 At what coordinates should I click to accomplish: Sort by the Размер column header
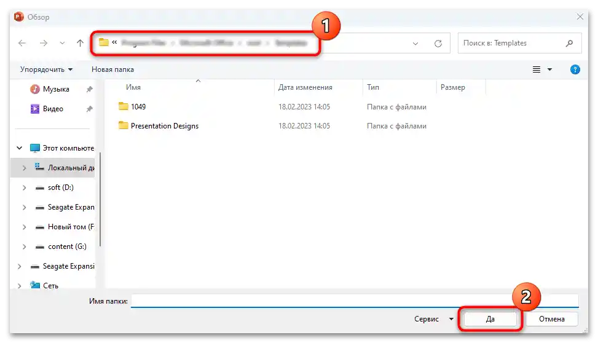pyautogui.click(x=453, y=87)
